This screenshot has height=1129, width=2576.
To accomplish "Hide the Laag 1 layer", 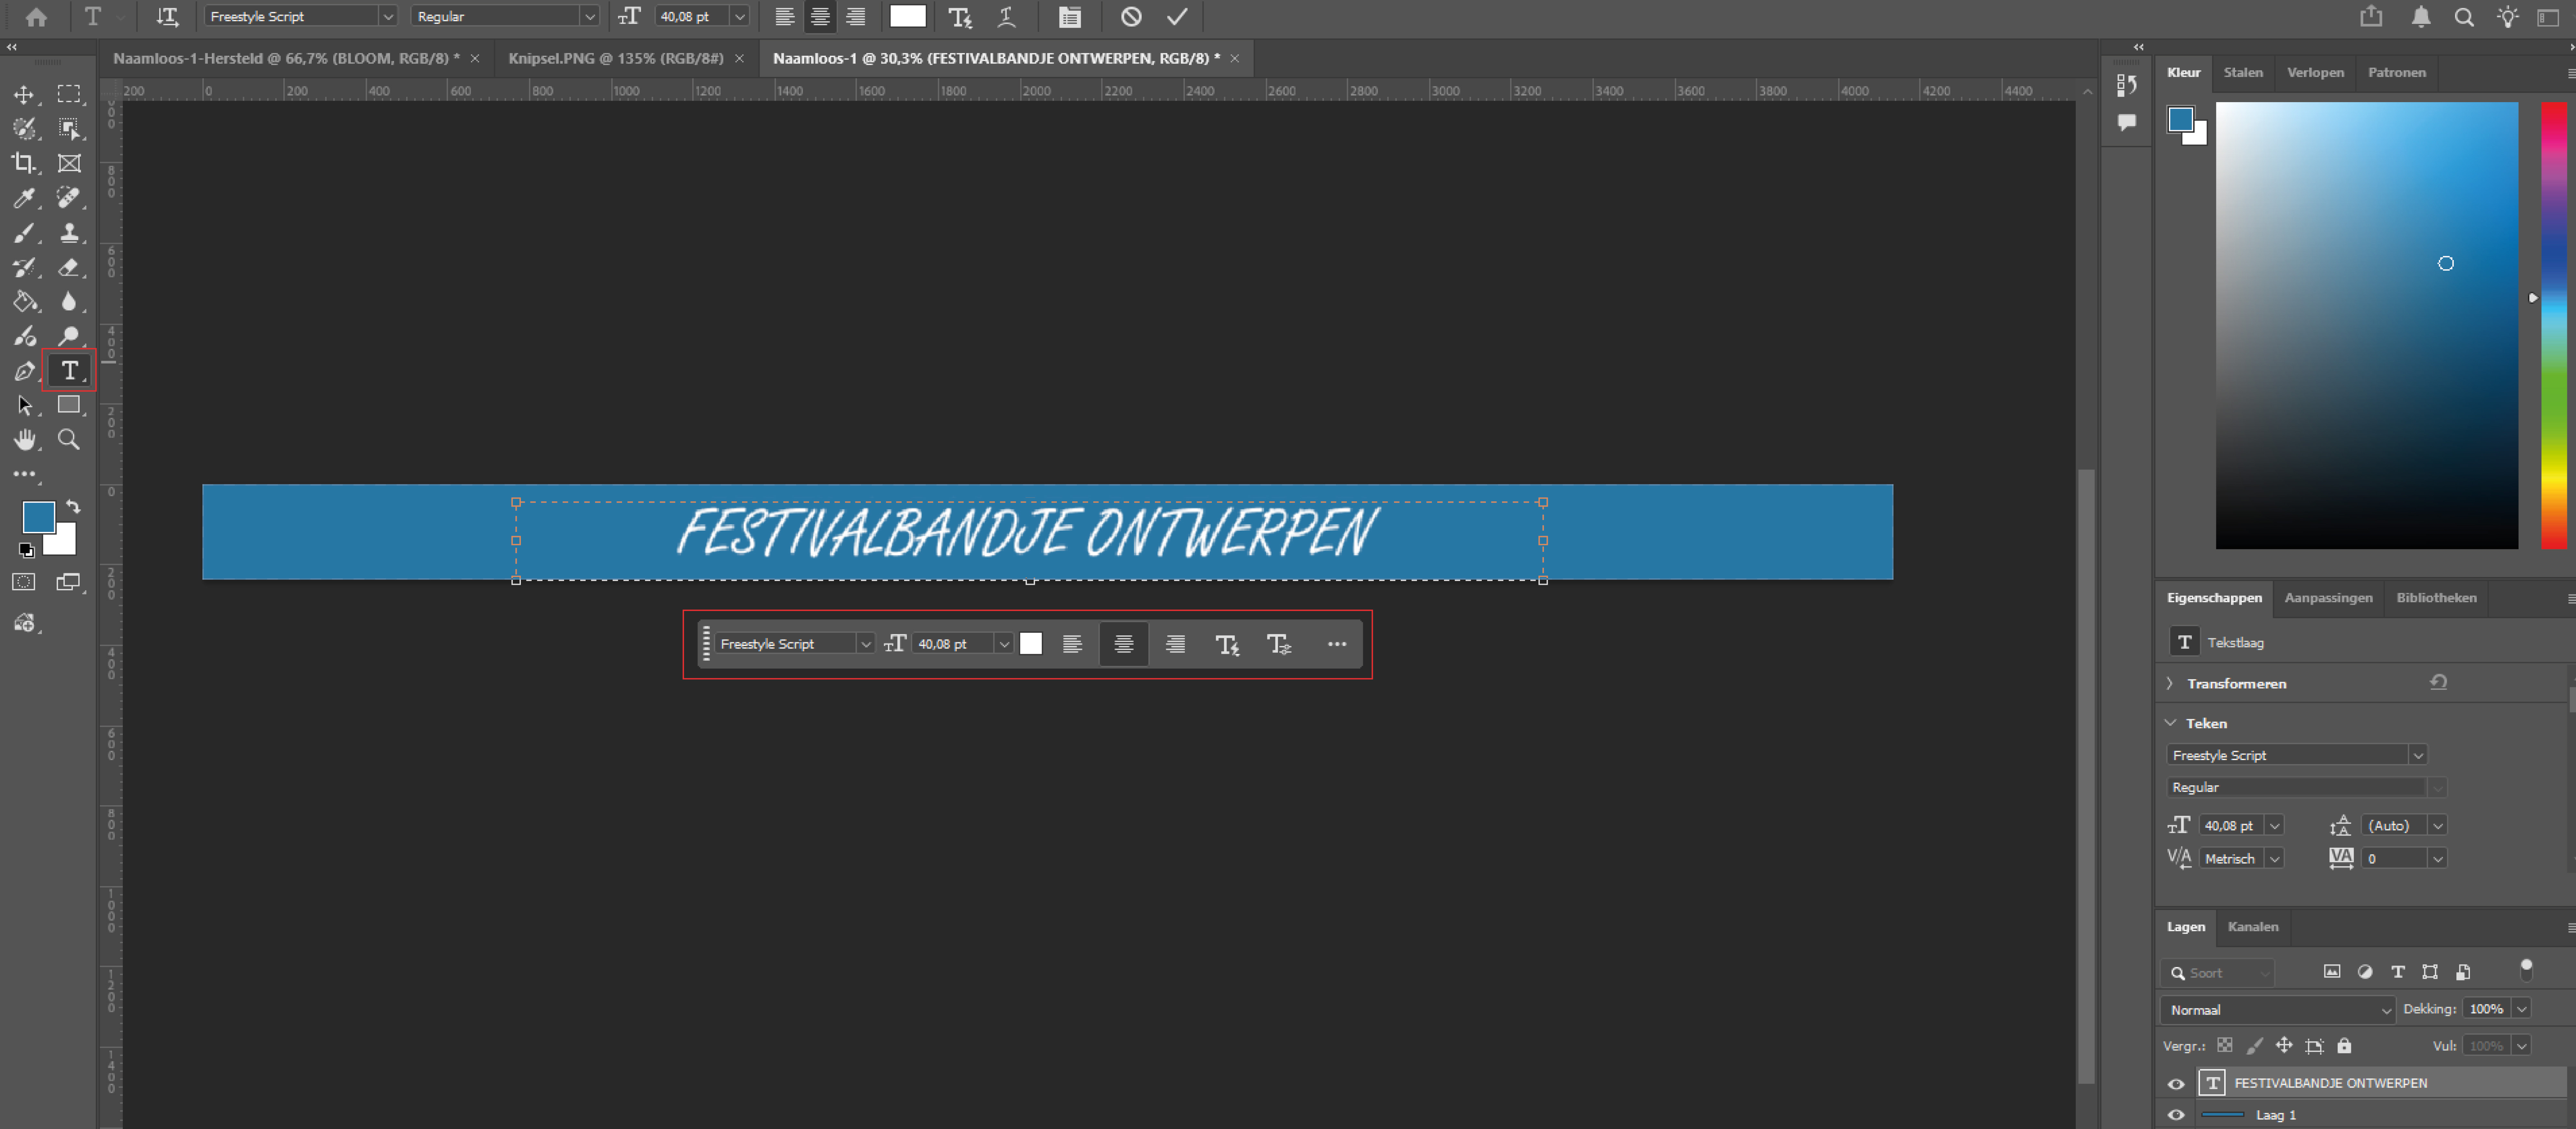I will click(2176, 1115).
